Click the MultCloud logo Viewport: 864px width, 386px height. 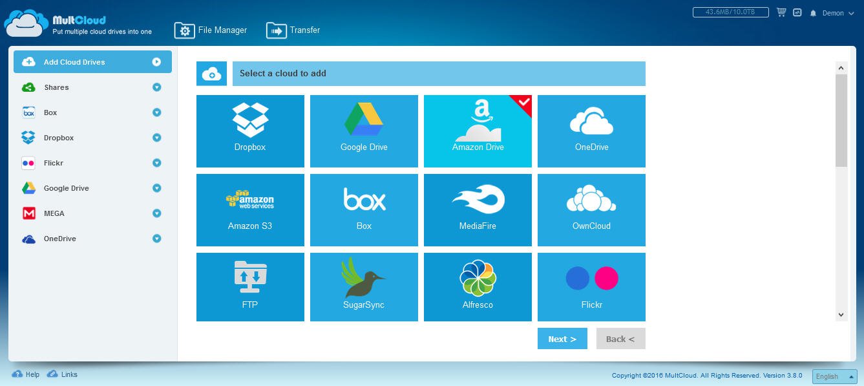78,23
